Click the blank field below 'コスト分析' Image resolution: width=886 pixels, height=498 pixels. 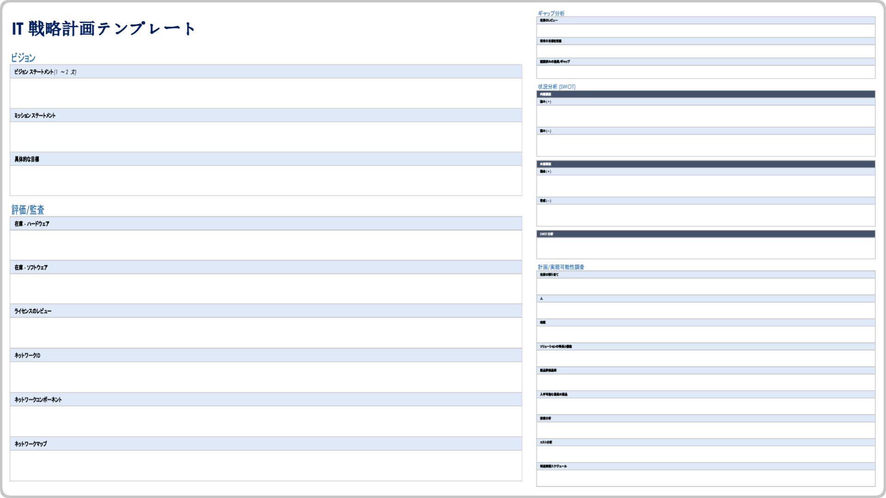coord(706,454)
